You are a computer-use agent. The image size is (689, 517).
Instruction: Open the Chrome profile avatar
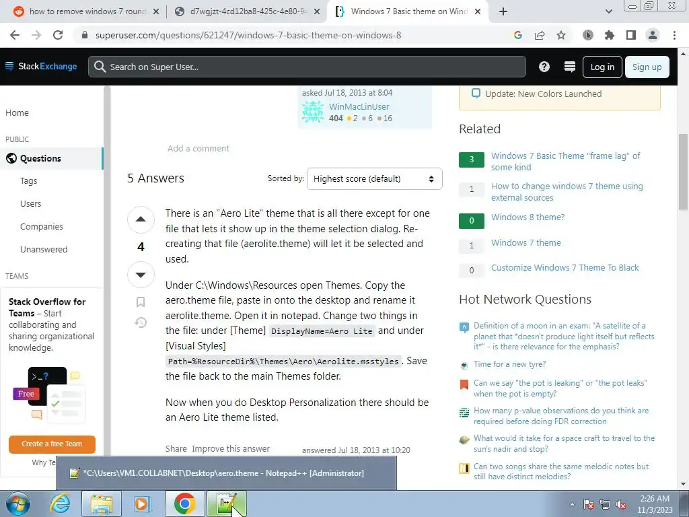653,35
